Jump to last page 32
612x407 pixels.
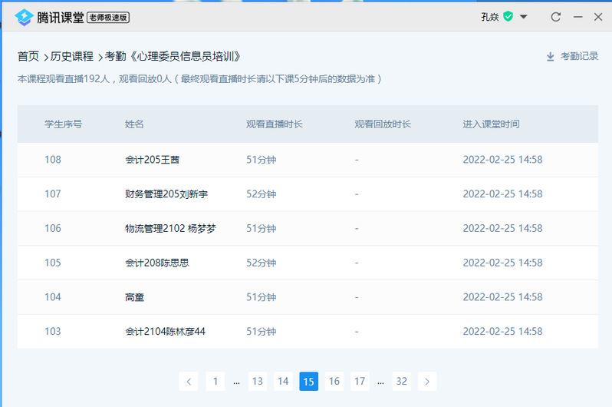(x=402, y=381)
